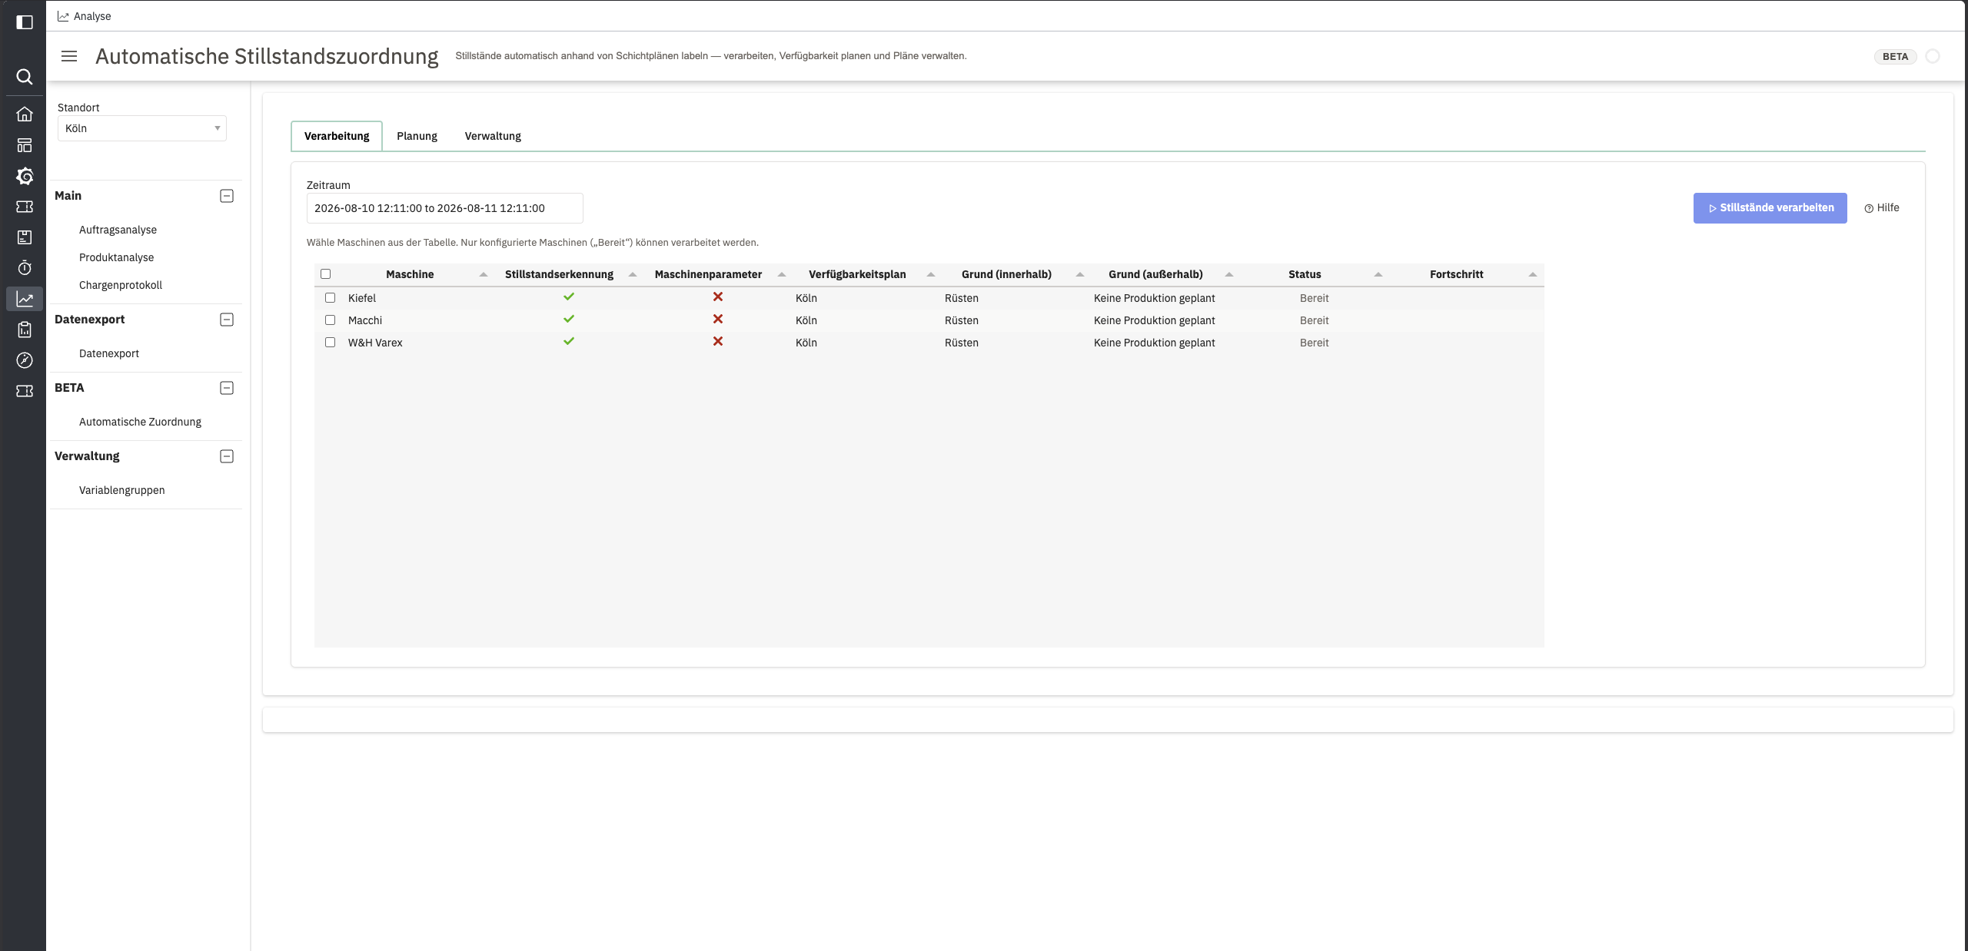The width and height of the screenshot is (1968, 951).
Task: Check the Kiefel machine row checkbox
Action: [331, 298]
